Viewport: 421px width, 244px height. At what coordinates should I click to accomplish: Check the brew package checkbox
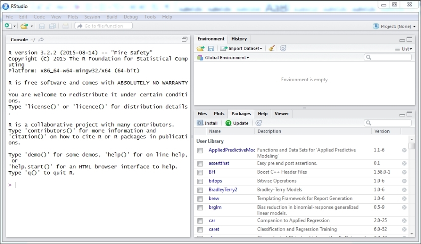(x=200, y=199)
